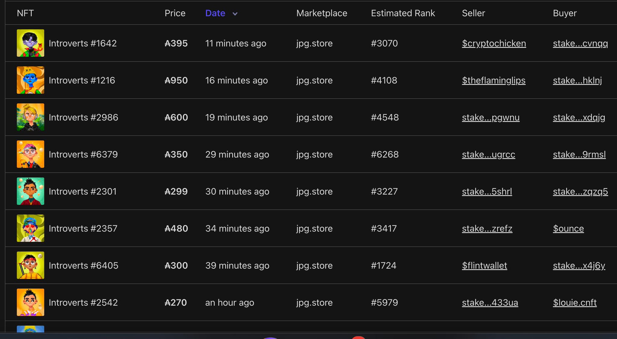This screenshot has width=617, height=339.
Task: Visit buyer $ounce profile link
Action: point(568,228)
